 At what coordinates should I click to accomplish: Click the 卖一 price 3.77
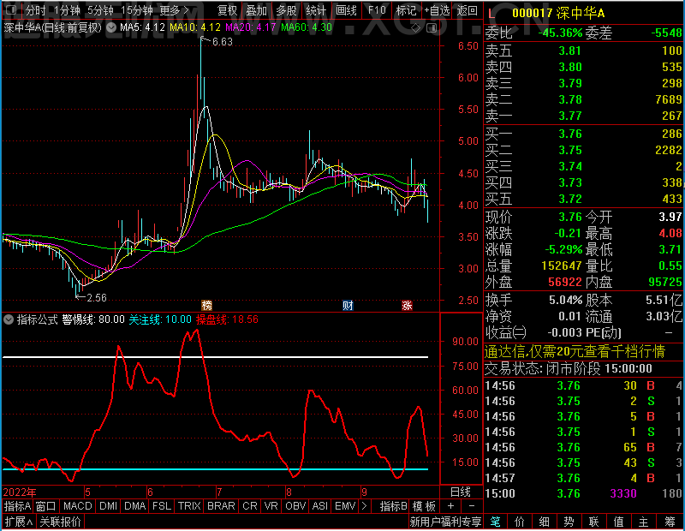[x=570, y=116]
